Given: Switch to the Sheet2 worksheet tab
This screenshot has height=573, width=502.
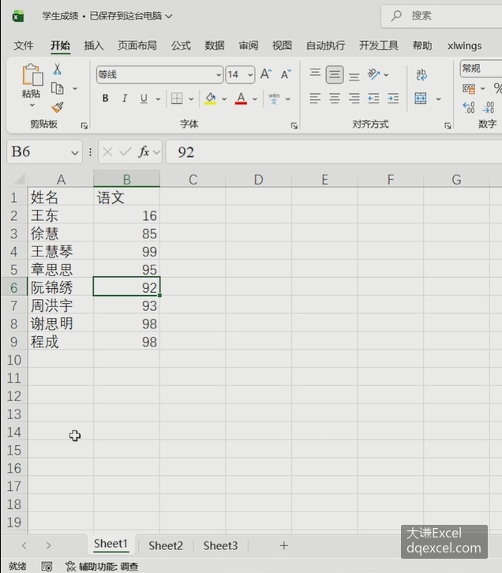Looking at the screenshot, I should click(x=166, y=545).
